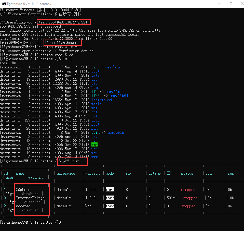Click the cmd icon in title bar
Image resolution: width=244 pixels, height=231 pixels.
point(4,4)
